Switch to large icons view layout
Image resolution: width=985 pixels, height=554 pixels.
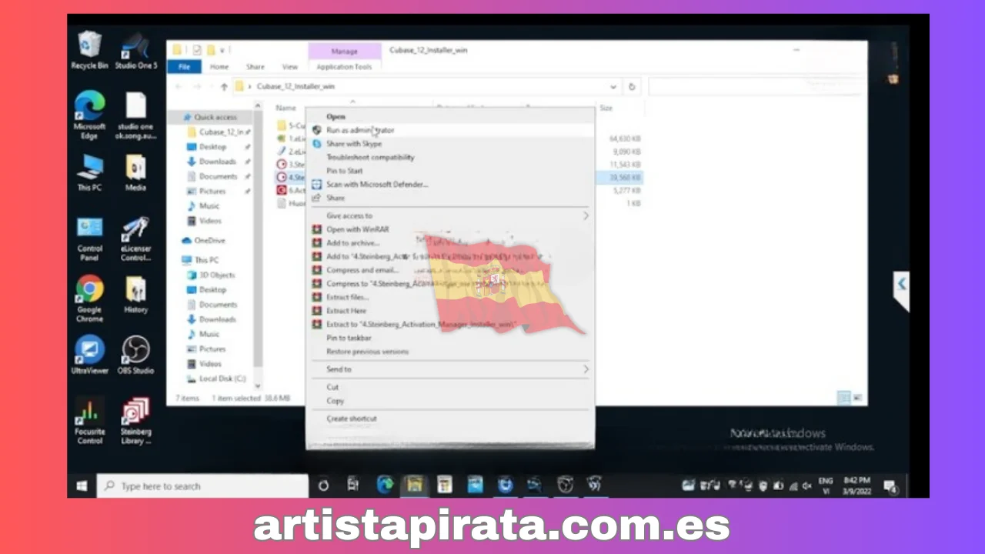tap(857, 398)
